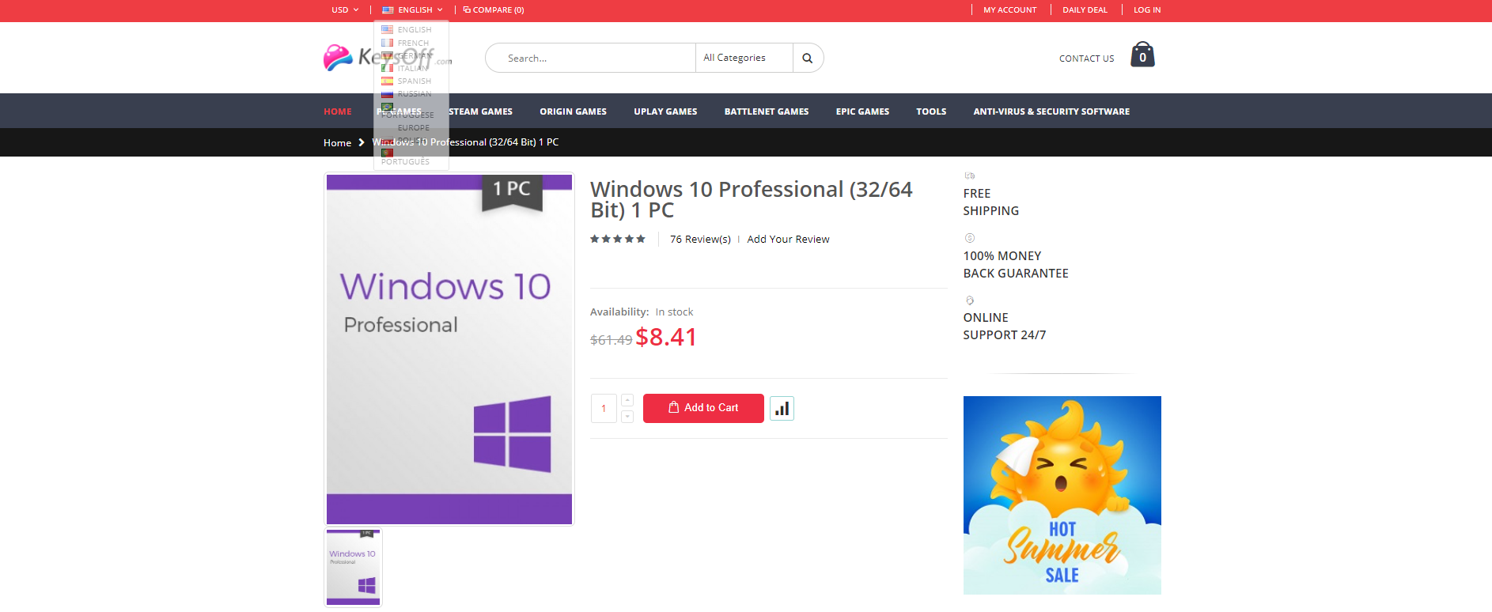Click into the Search... text box
The height and width of the screenshot is (612, 1492).
click(x=590, y=58)
